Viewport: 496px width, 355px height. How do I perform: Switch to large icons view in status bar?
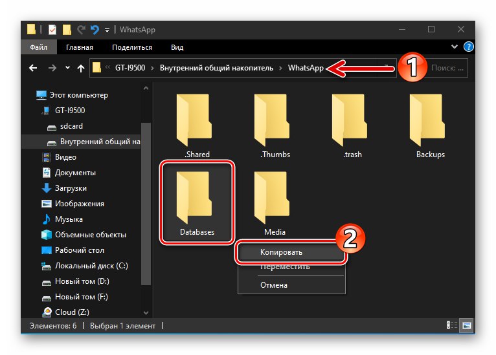coord(467,325)
